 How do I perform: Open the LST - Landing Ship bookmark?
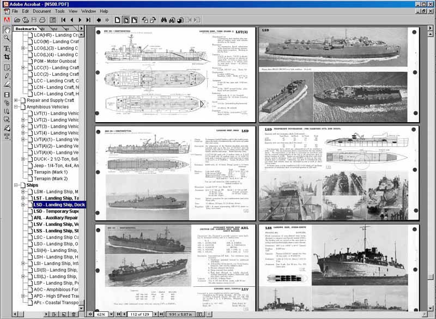(x=56, y=198)
